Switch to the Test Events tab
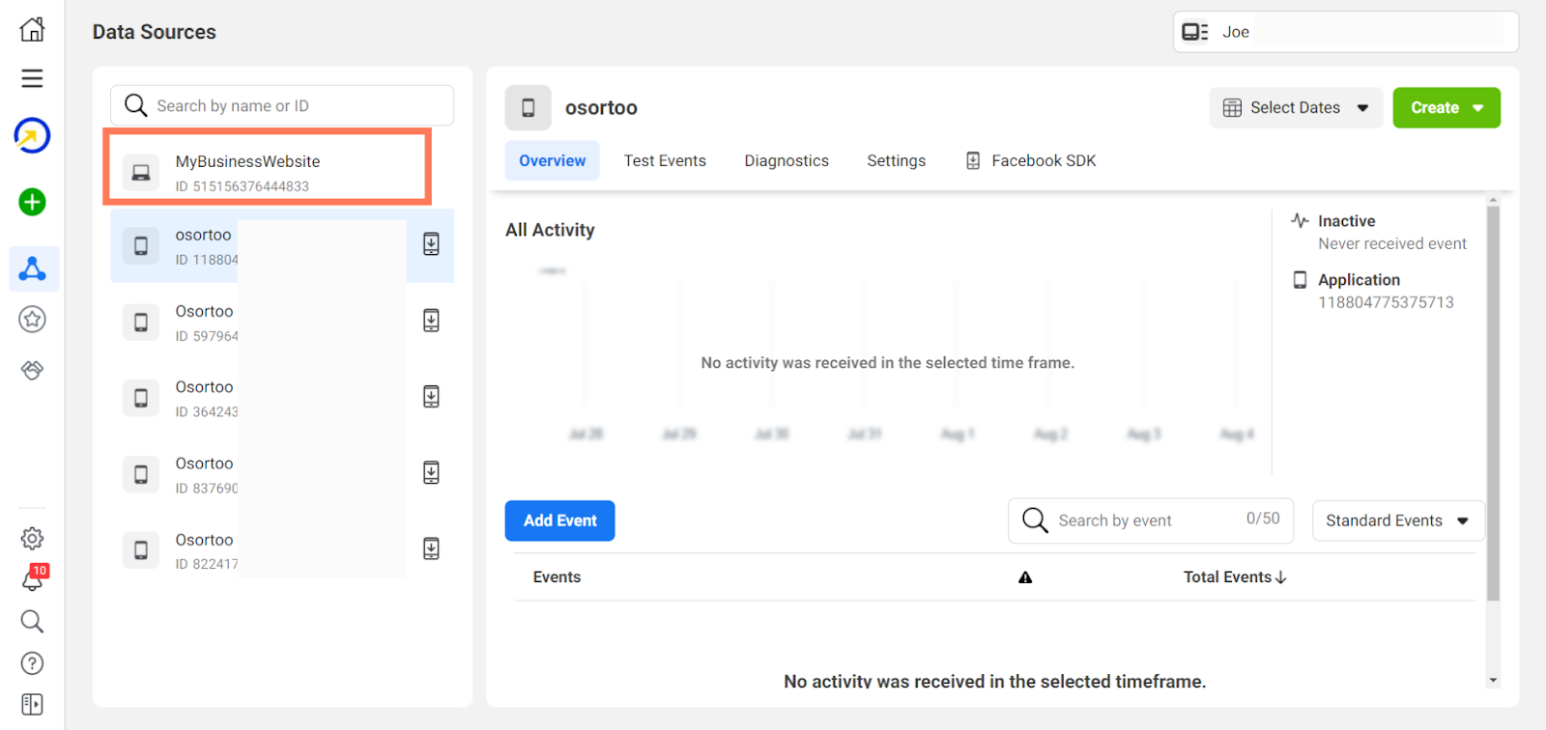1546x730 pixels. [x=665, y=161]
